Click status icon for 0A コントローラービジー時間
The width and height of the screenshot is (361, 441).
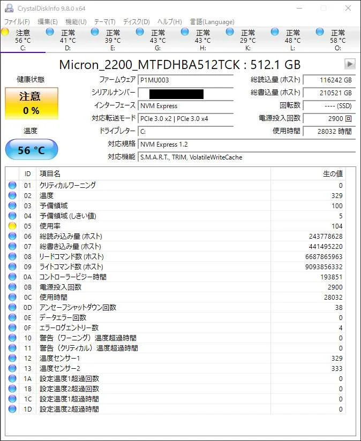pos(12,277)
